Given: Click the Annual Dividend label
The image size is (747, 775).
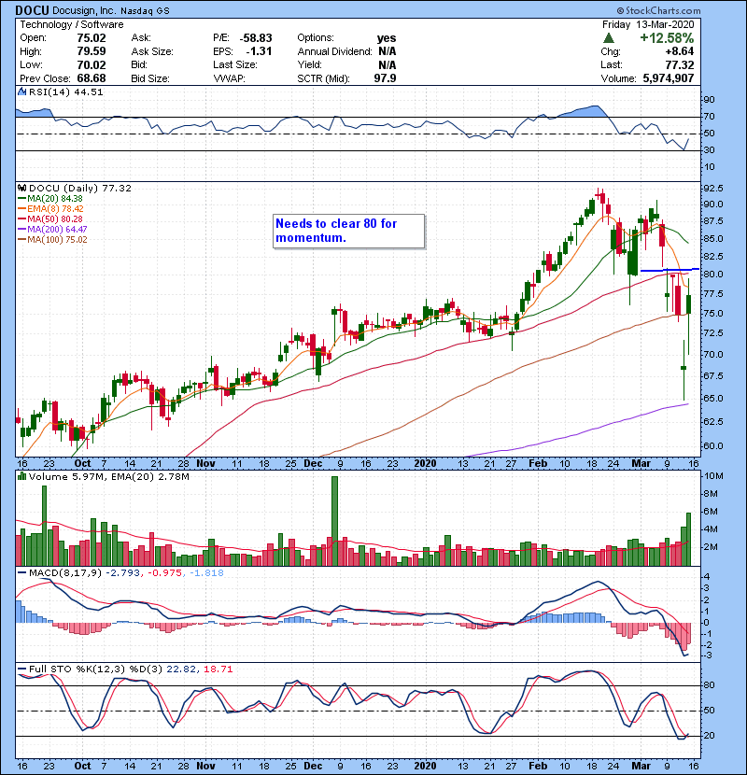Looking at the screenshot, I should click(x=334, y=51).
